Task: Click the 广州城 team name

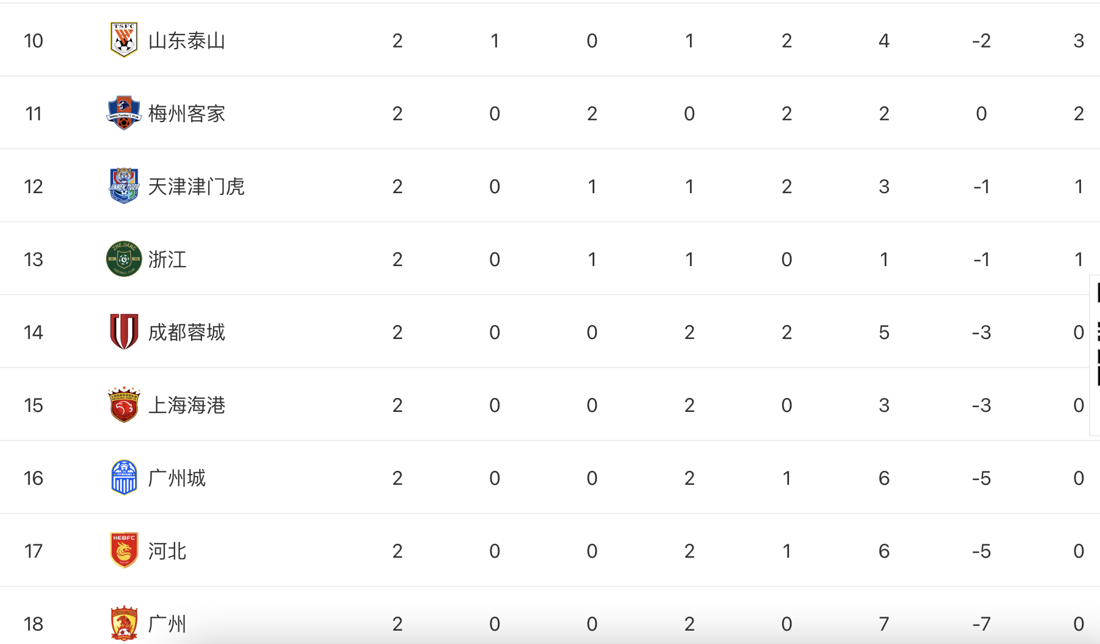Action: click(177, 478)
